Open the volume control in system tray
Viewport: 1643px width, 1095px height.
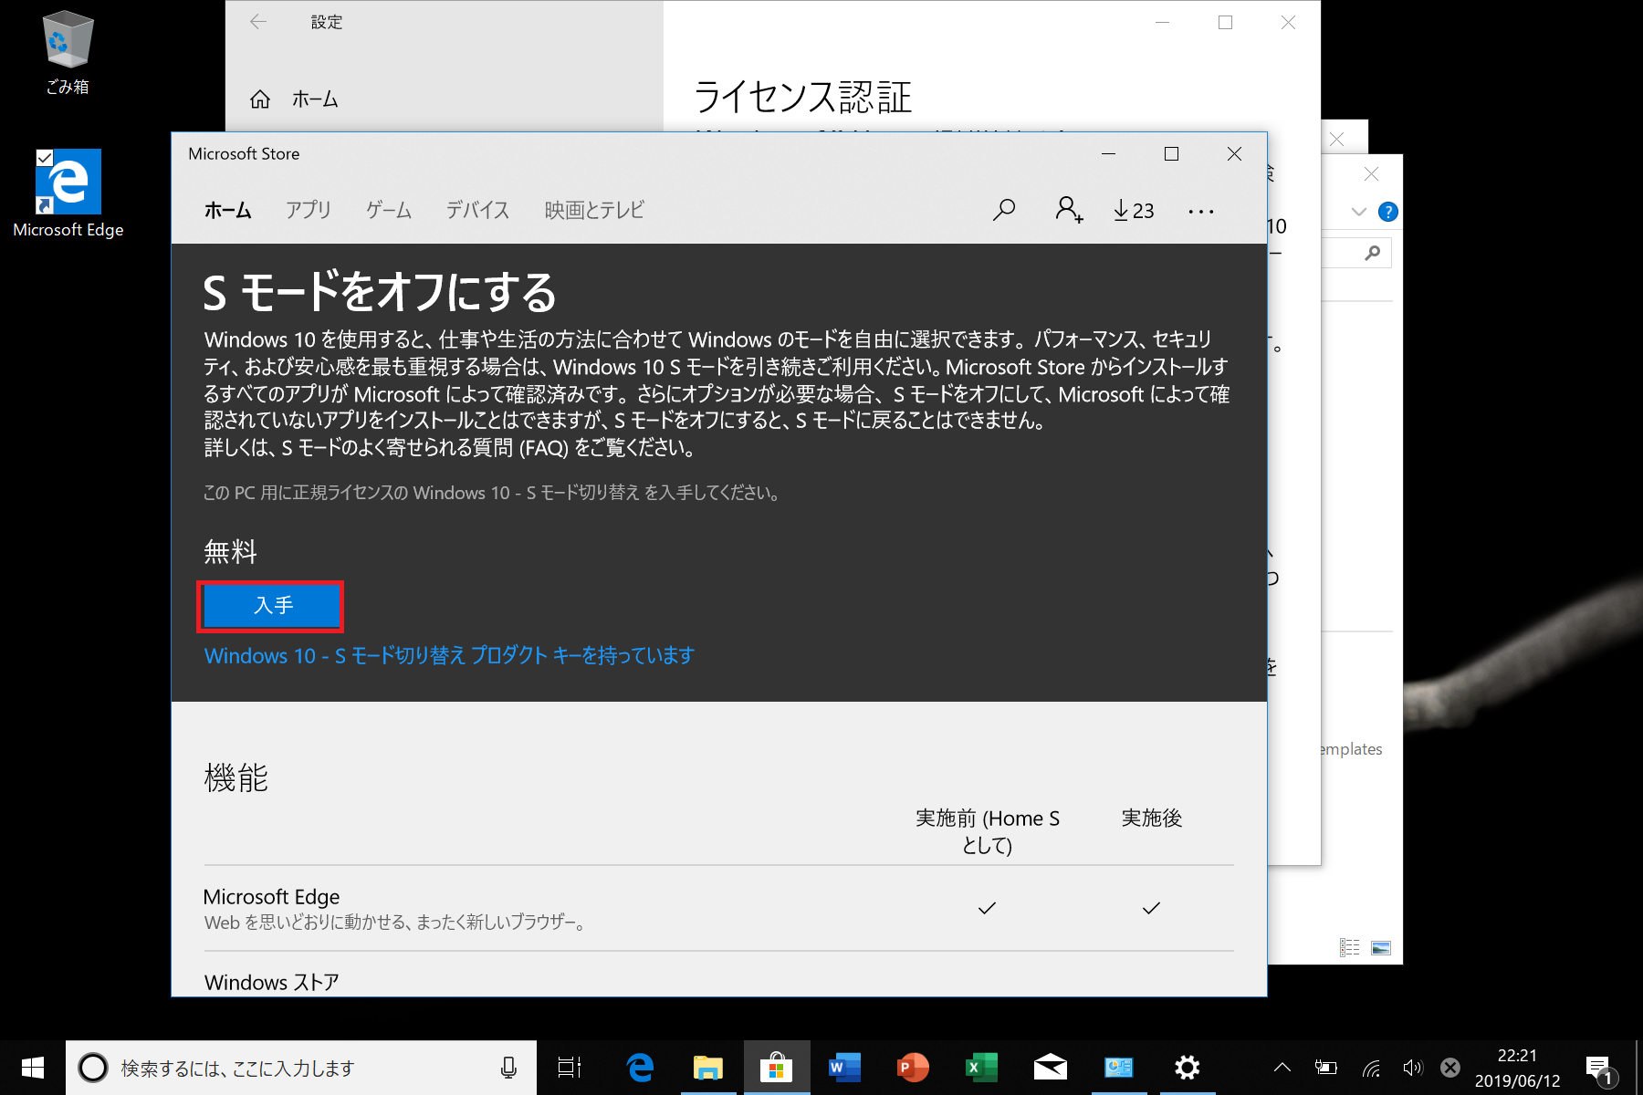1412,1067
